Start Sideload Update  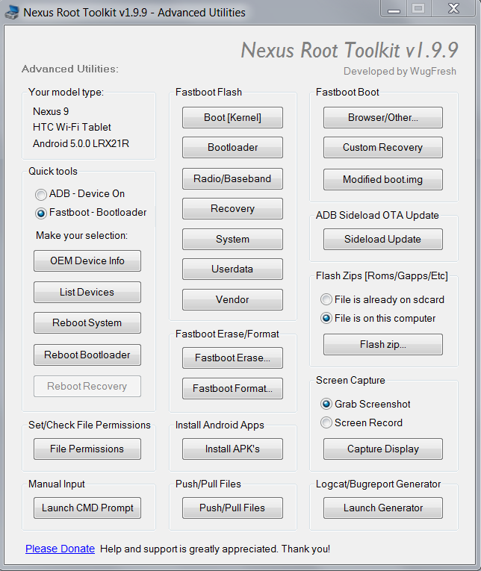(382, 239)
